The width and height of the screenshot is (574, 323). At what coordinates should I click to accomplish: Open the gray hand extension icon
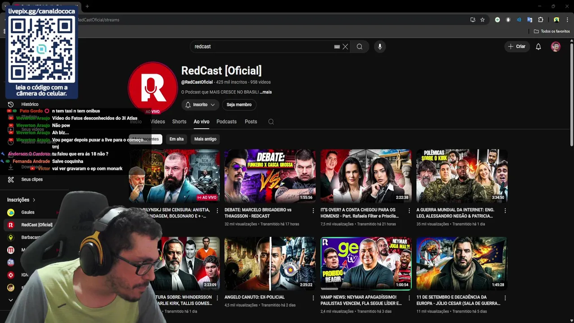point(508,20)
